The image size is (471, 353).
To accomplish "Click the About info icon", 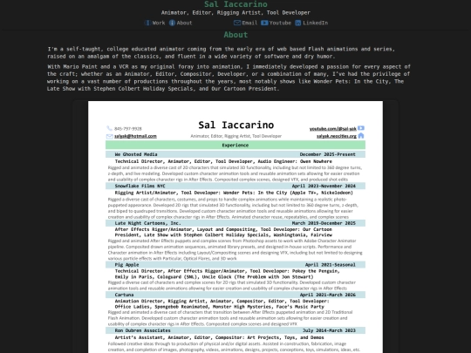I will (172, 23).
